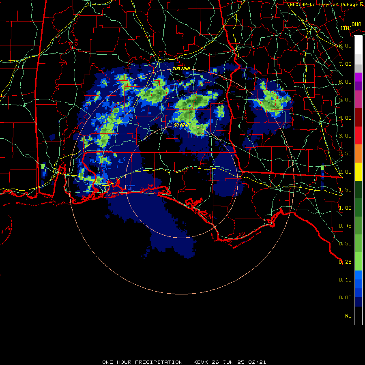Pick the light green swatch above 0.25
Viewport: 365px width, 365px height.
[358, 262]
